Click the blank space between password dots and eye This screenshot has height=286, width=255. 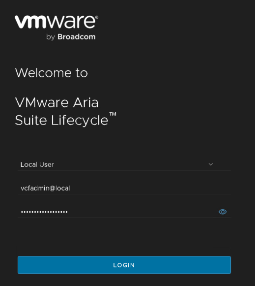click(143, 212)
